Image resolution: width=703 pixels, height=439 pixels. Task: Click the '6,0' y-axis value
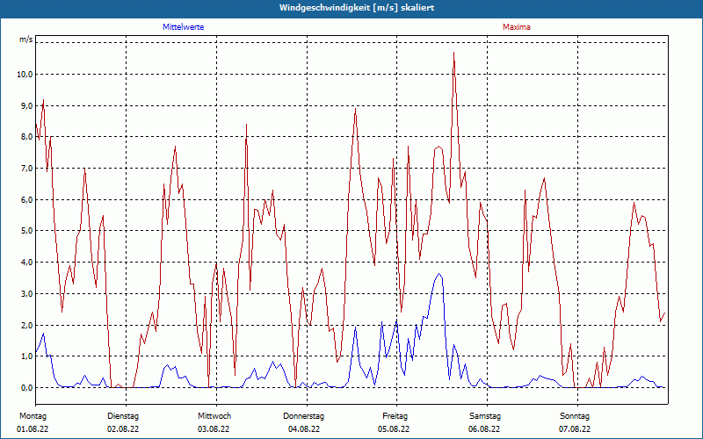(x=27, y=200)
